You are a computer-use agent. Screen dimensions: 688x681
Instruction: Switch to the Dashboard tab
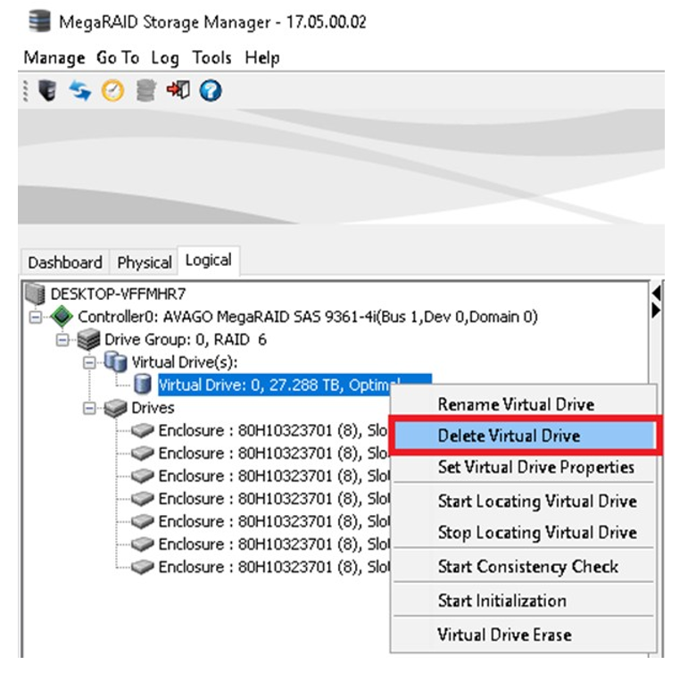tap(65, 262)
